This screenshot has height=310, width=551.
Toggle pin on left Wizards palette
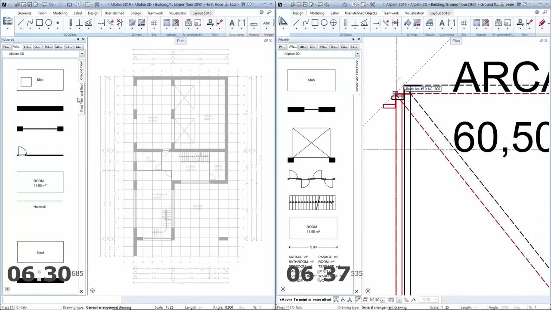point(78,39)
